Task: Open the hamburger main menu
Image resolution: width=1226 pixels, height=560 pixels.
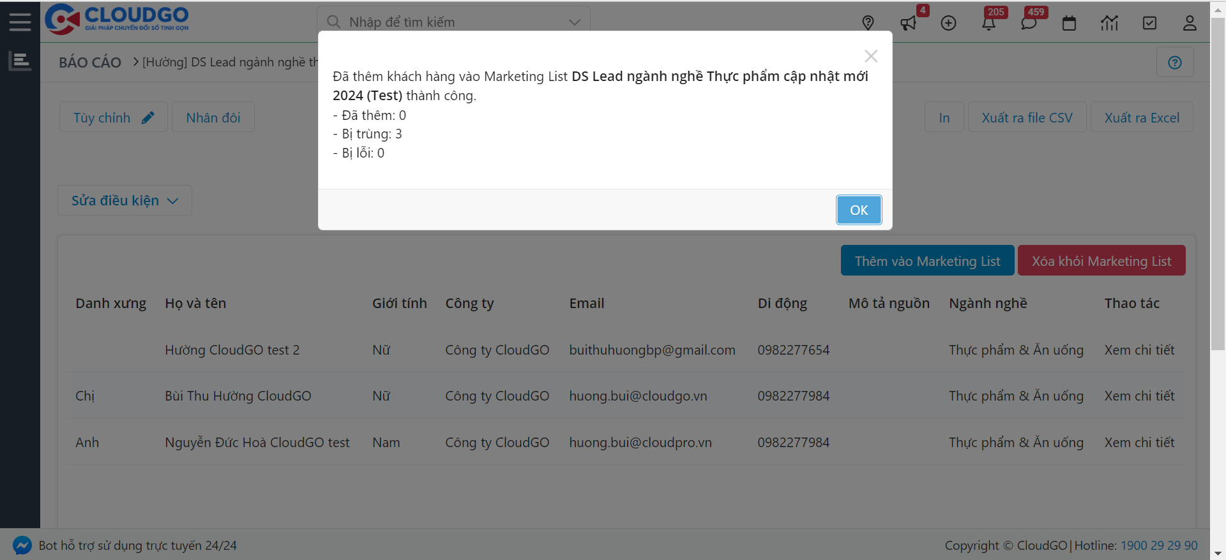Action: tap(20, 22)
